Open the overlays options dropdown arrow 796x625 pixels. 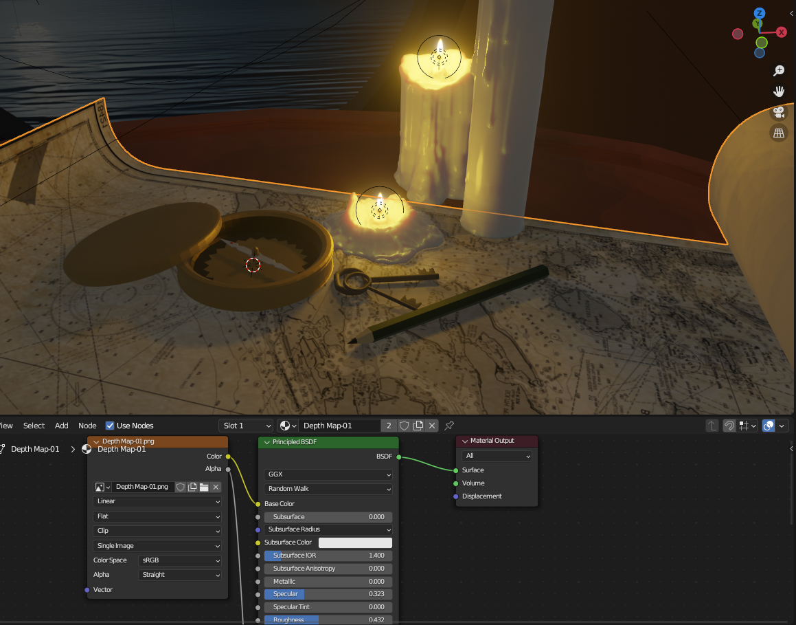click(x=782, y=426)
